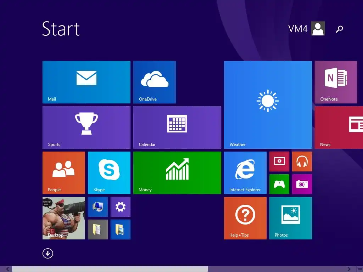The height and width of the screenshot is (272, 363).
Task: Open the News tile
Action: (x=339, y=127)
